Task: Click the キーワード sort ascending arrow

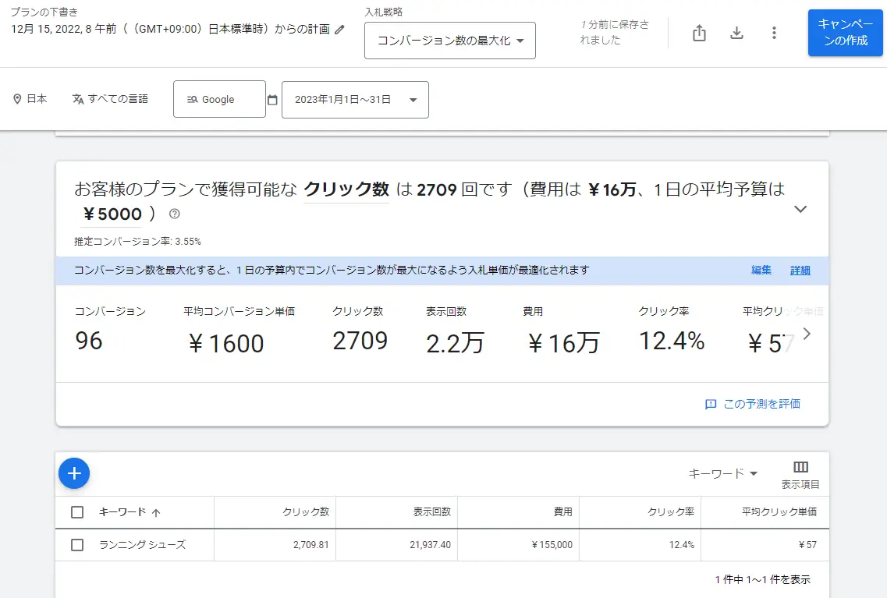Action: (157, 513)
